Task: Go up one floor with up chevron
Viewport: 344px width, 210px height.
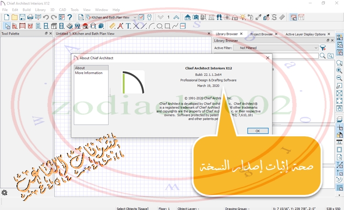Action: (176, 17)
